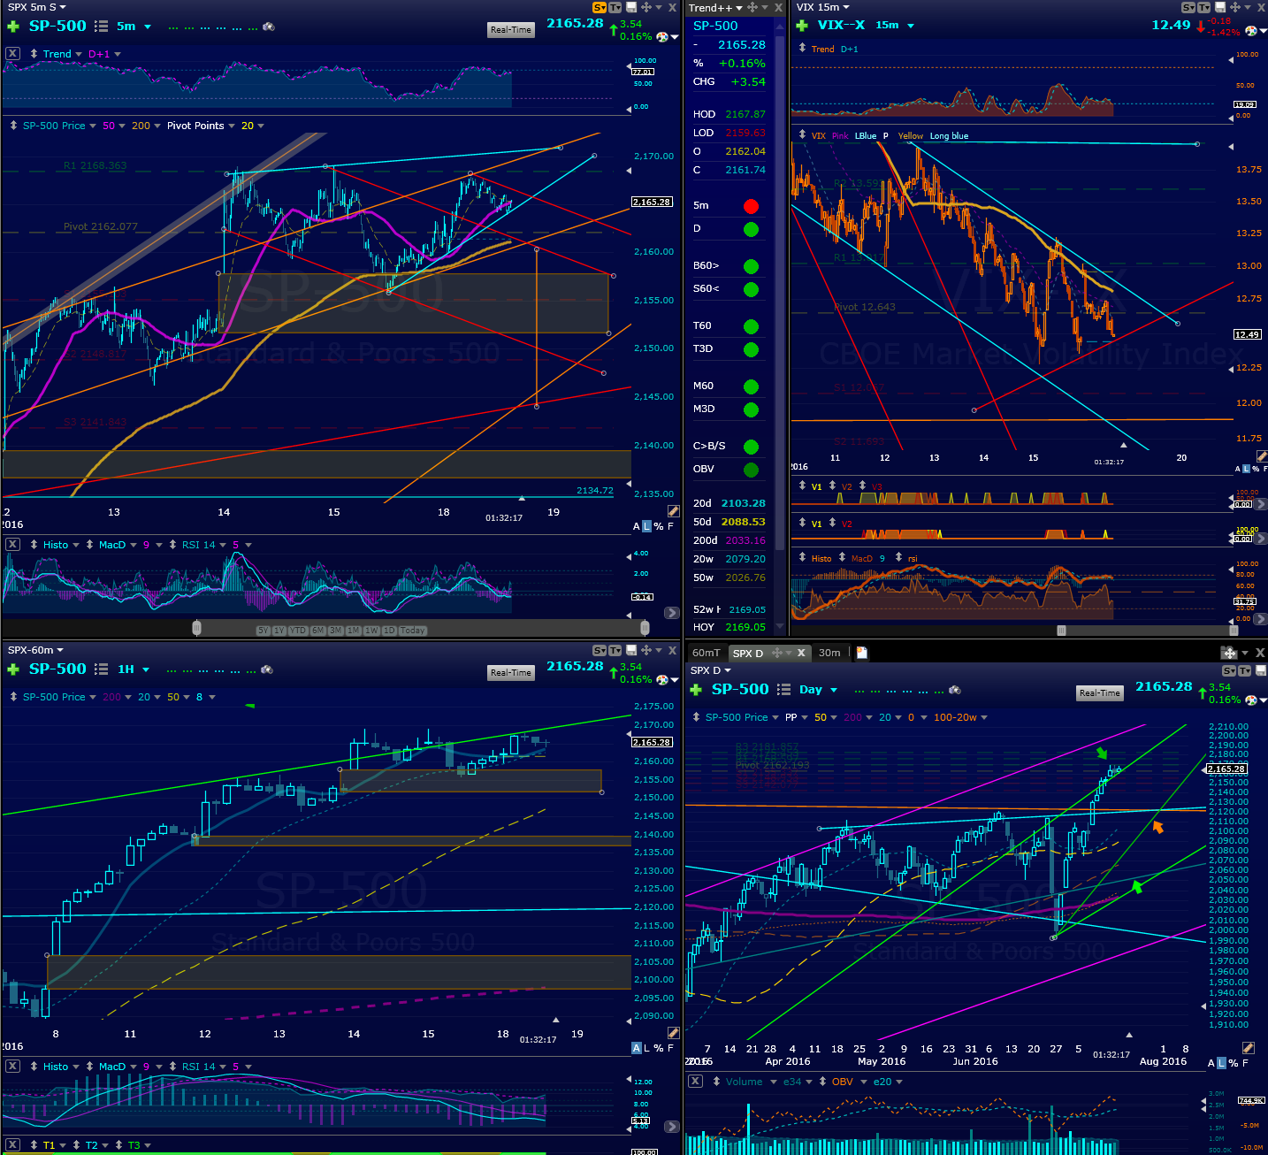This screenshot has height=1155, width=1268.
Task: Toggle A auto scale in SPX 5m chart
Action: 637,526
